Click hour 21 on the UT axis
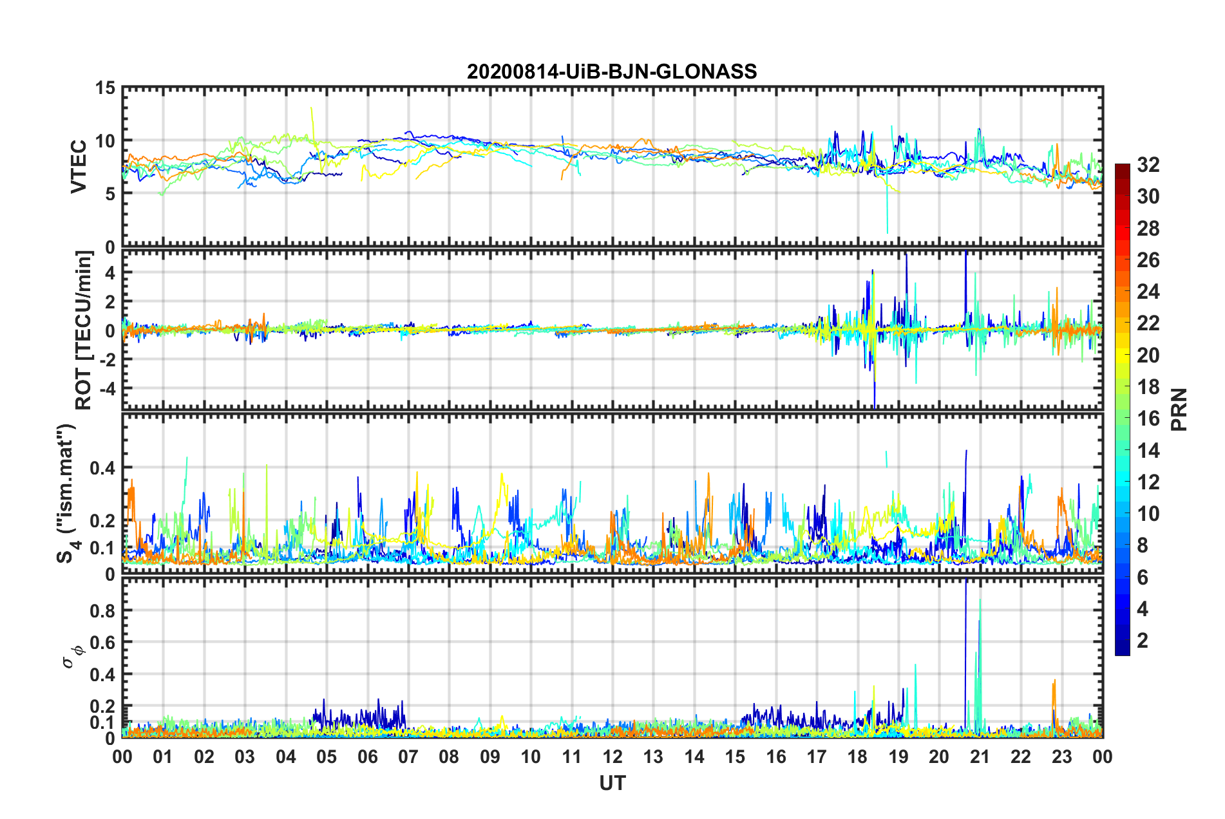The image size is (1225, 819). tap(980, 757)
